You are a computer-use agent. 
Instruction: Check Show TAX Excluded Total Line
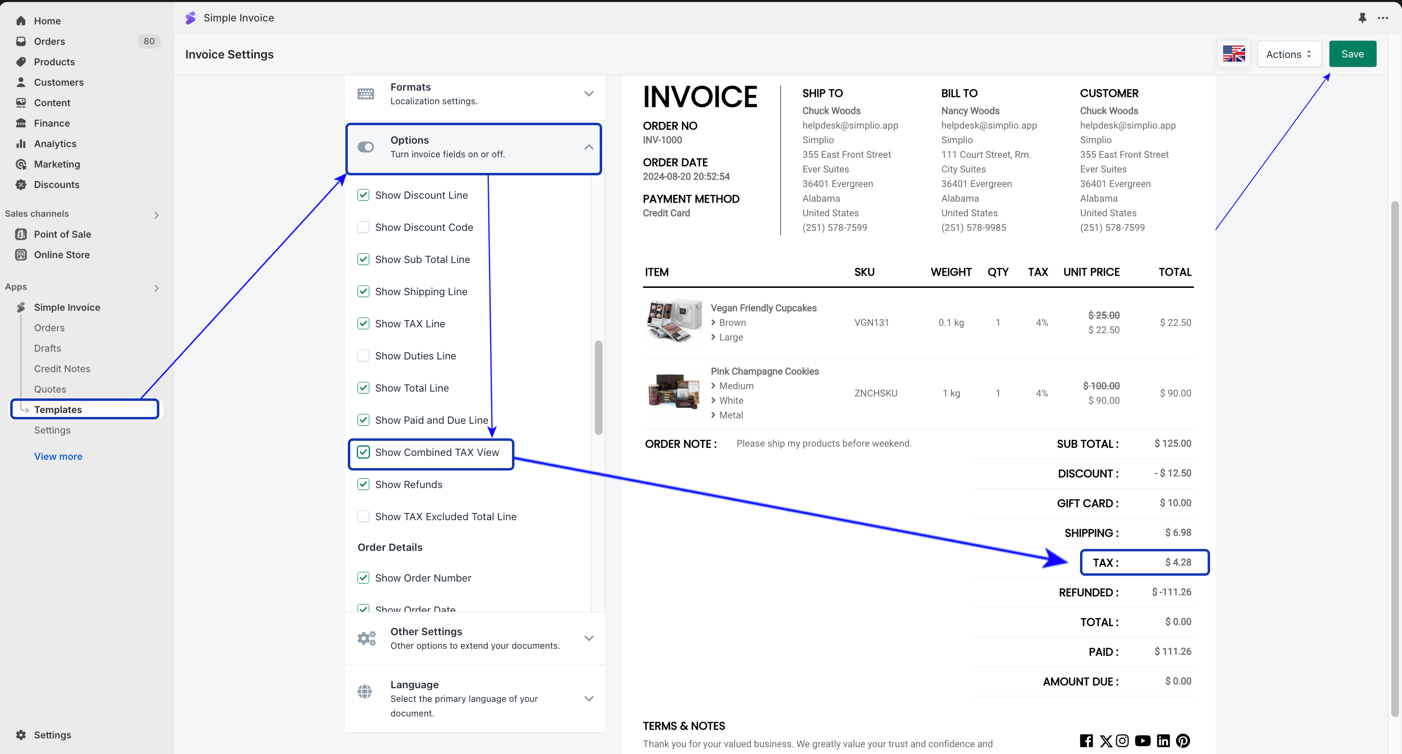[363, 516]
